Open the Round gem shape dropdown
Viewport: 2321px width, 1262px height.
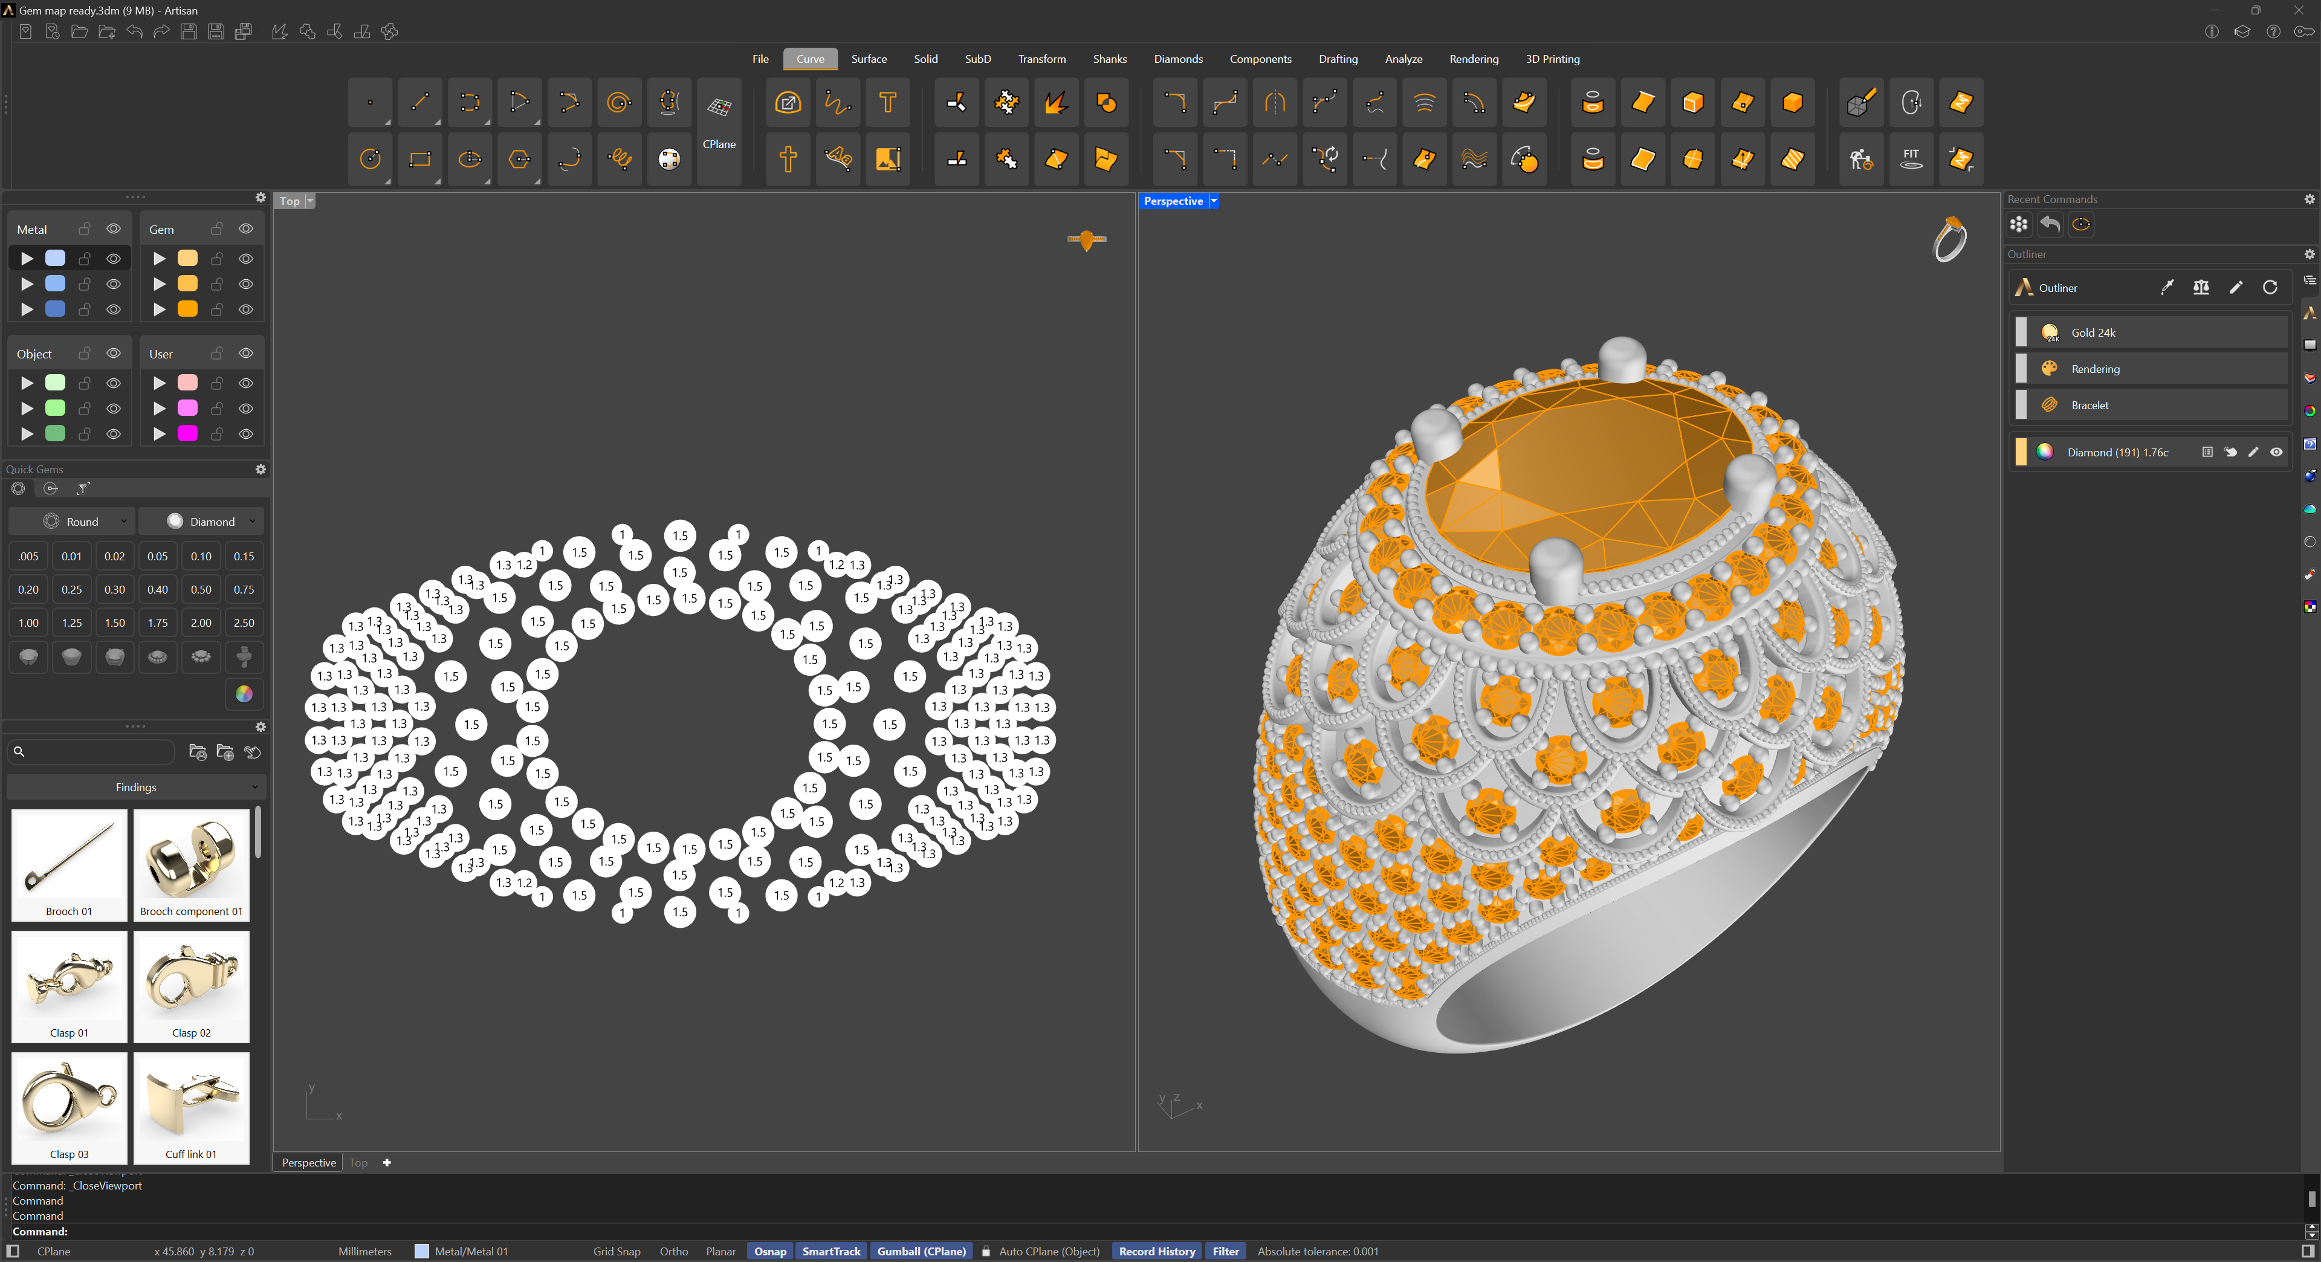tap(83, 522)
